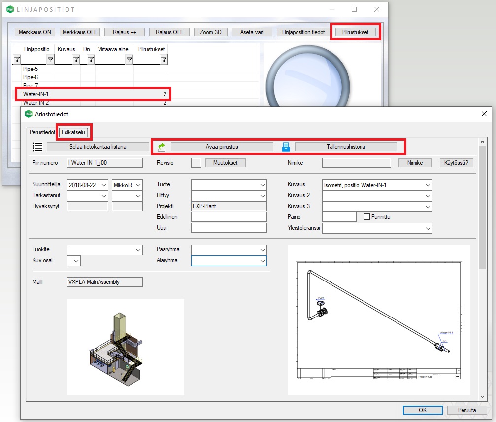Click the Aseta väri color button
The width and height of the screenshot is (496, 422).
[252, 32]
